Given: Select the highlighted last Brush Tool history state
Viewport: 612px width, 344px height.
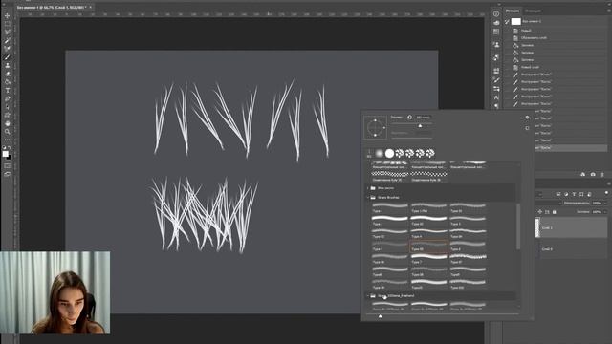Looking at the screenshot, I should 571,148.
